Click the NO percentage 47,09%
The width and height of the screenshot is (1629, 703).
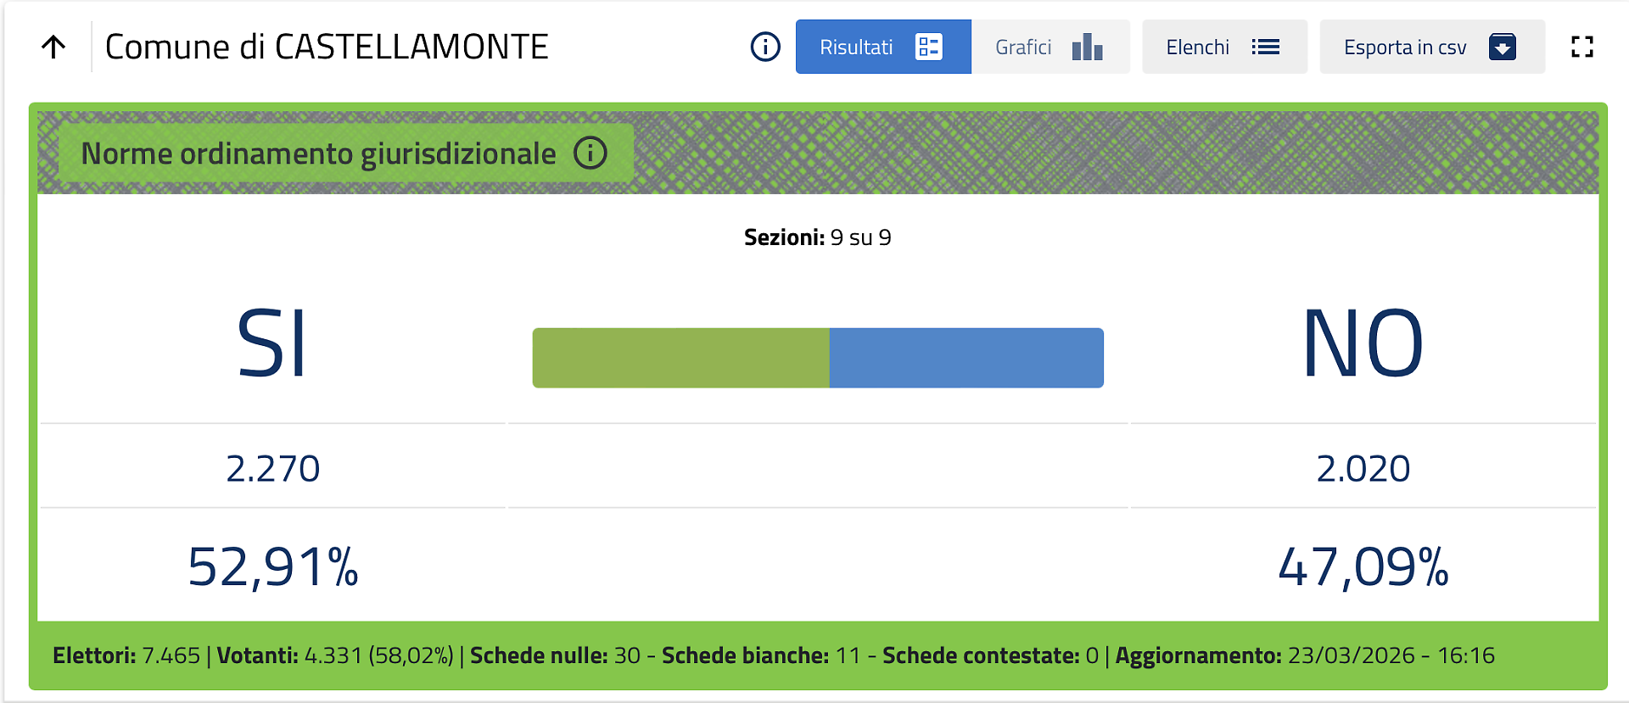pyautogui.click(x=1363, y=566)
